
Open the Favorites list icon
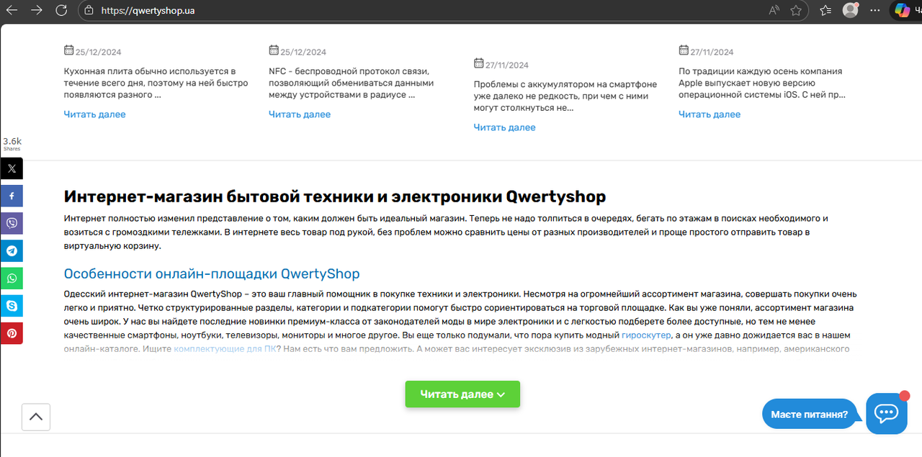[825, 10]
